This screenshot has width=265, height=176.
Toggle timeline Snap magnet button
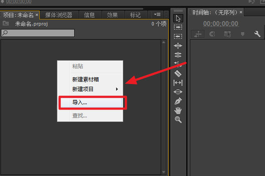[212, 34]
